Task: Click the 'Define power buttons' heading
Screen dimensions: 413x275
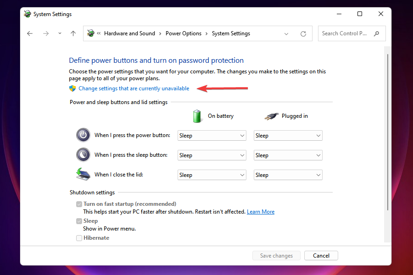Action: pos(156,60)
